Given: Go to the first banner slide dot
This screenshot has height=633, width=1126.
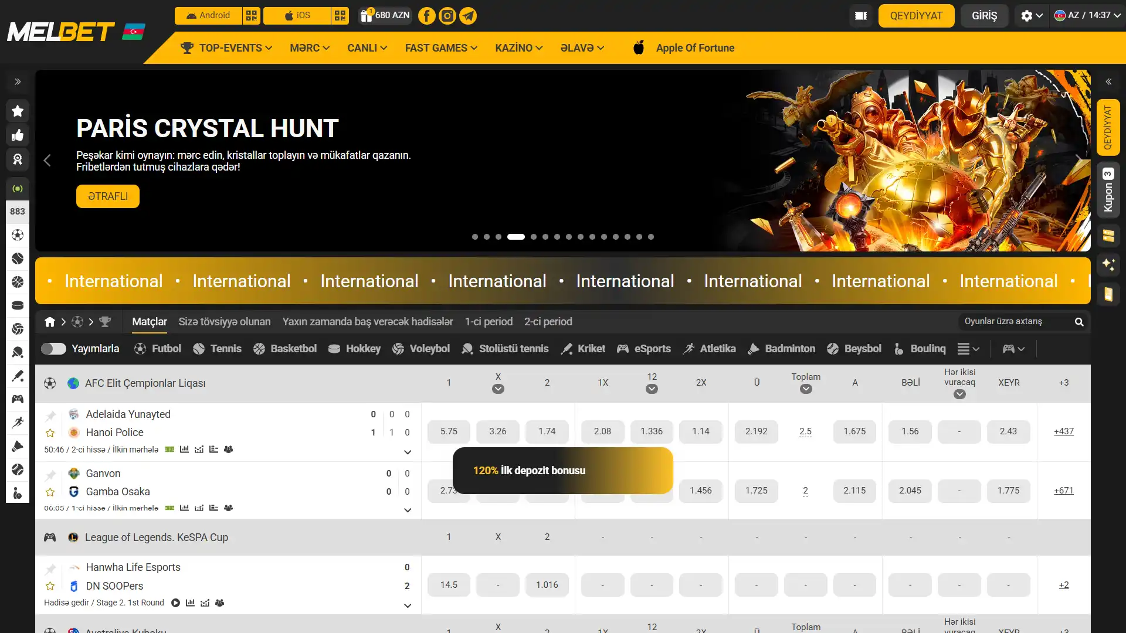Looking at the screenshot, I should (x=475, y=237).
